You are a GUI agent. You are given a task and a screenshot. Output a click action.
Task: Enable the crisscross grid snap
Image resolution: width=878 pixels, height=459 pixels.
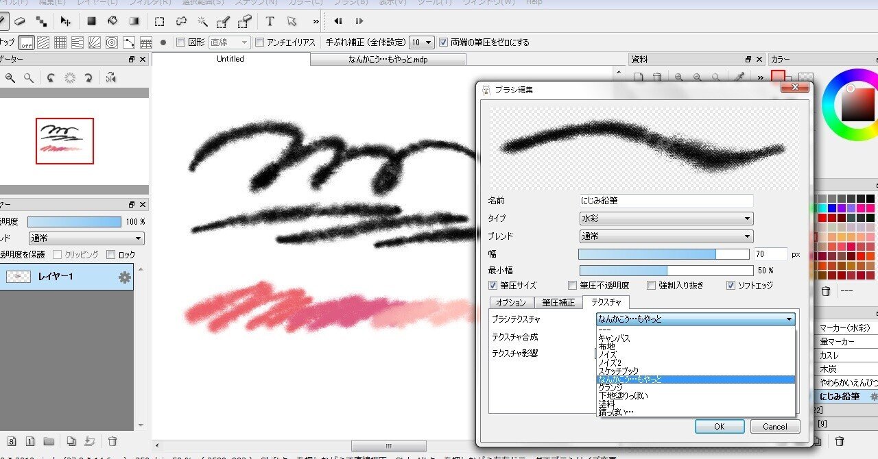coord(60,42)
